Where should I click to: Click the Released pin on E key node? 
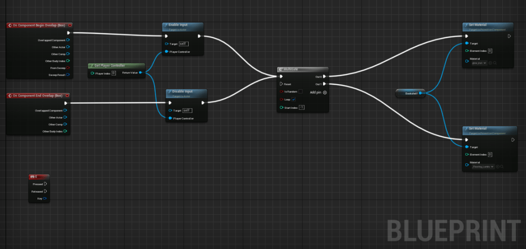(45, 191)
